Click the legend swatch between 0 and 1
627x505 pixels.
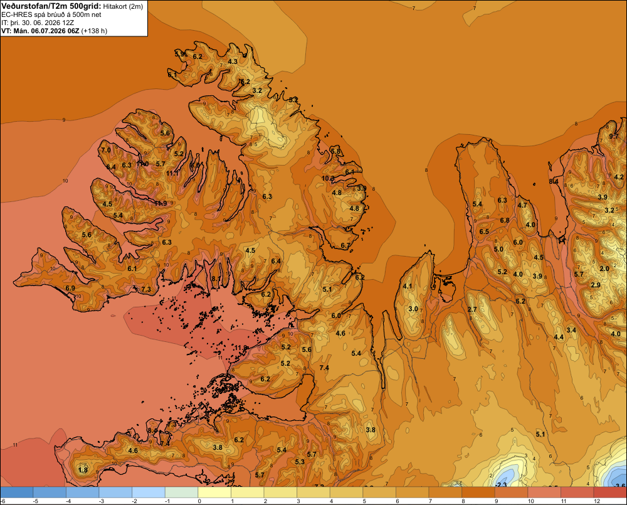pos(214,492)
